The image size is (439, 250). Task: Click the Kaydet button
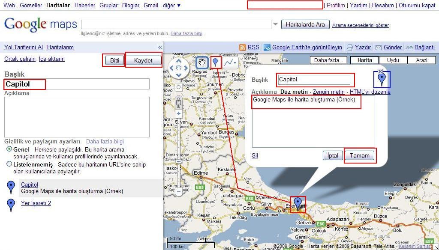coord(143,61)
